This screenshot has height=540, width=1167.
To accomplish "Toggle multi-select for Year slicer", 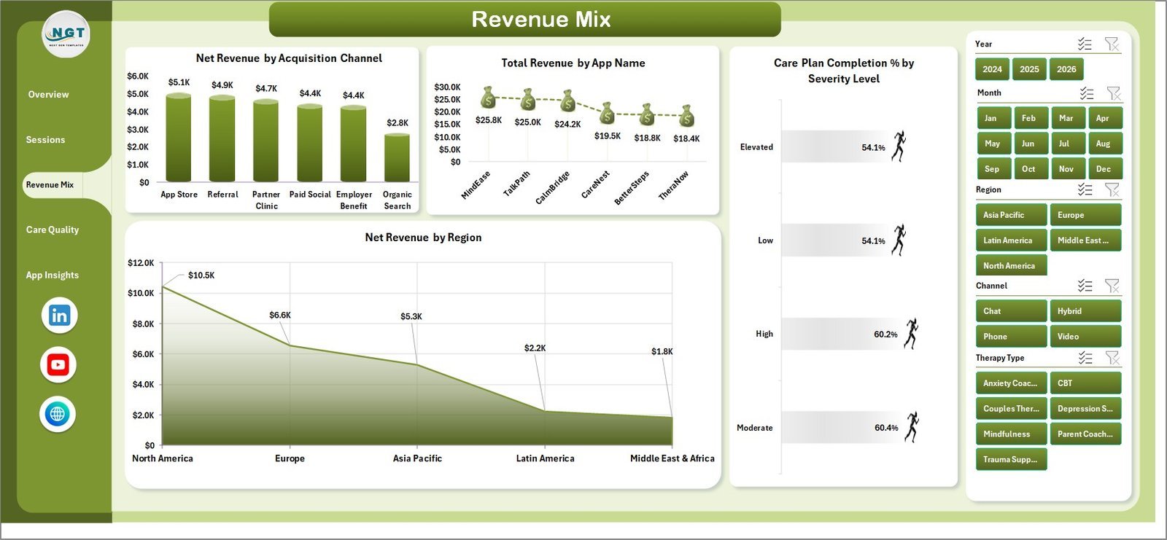I will (x=1085, y=44).
